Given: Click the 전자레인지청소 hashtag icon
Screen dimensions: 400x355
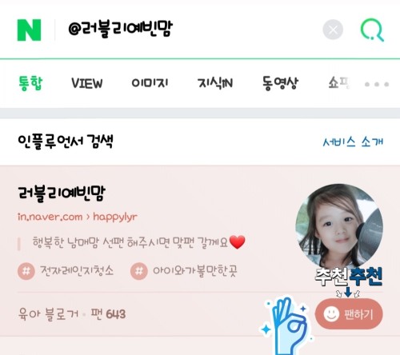Looking at the screenshot, I should 26,271.
